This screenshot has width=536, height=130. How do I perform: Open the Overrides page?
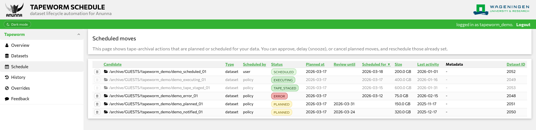click(20, 88)
